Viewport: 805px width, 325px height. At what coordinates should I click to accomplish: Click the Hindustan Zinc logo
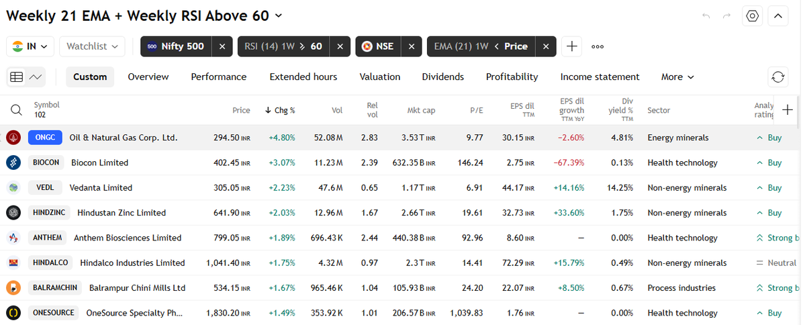pyautogui.click(x=13, y=213)
